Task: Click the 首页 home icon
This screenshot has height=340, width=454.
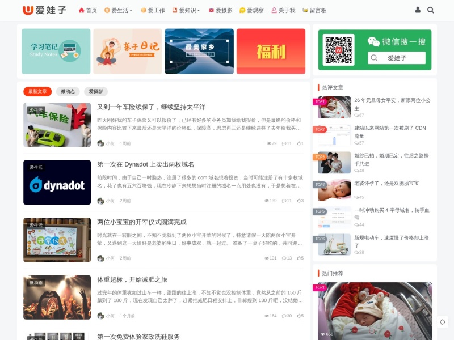Action: (x=81, y=10)
